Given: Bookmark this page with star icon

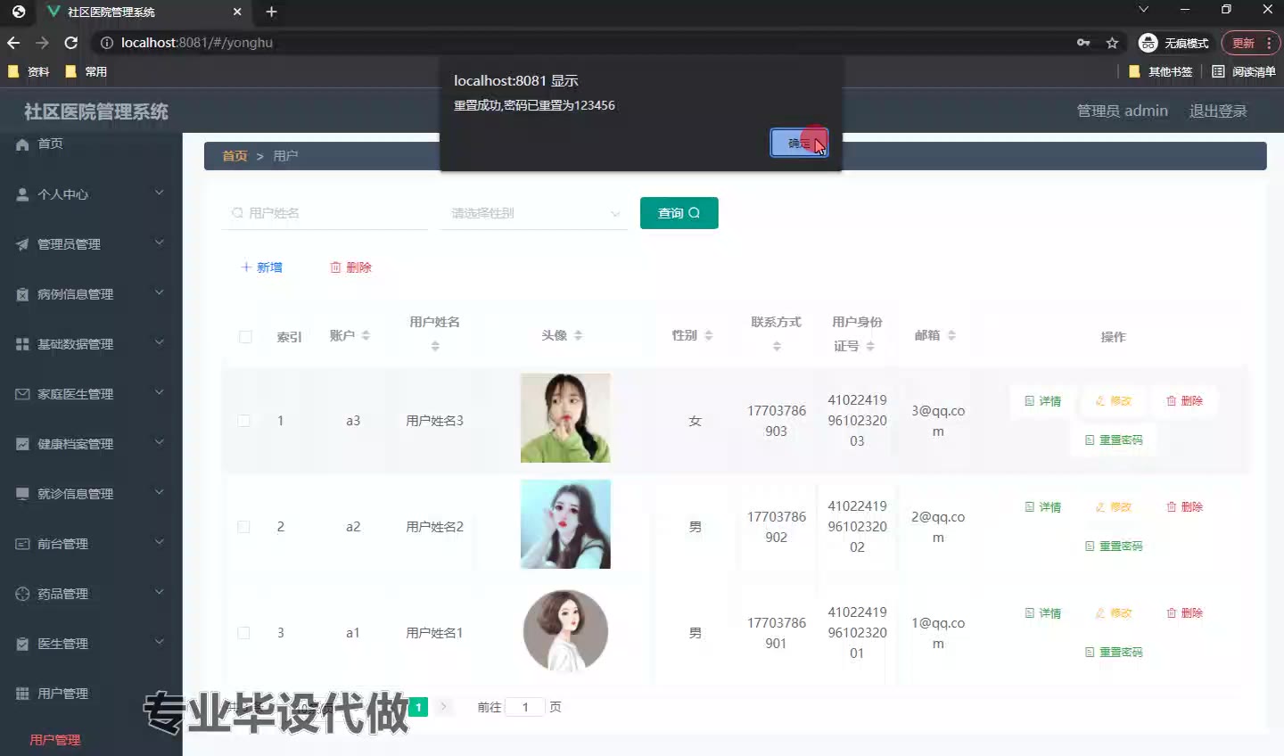Looking at the screenshot, I should tap(1112, 43).
